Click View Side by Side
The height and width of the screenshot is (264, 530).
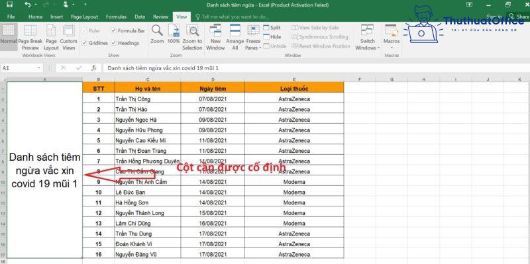tap(315, 28)
